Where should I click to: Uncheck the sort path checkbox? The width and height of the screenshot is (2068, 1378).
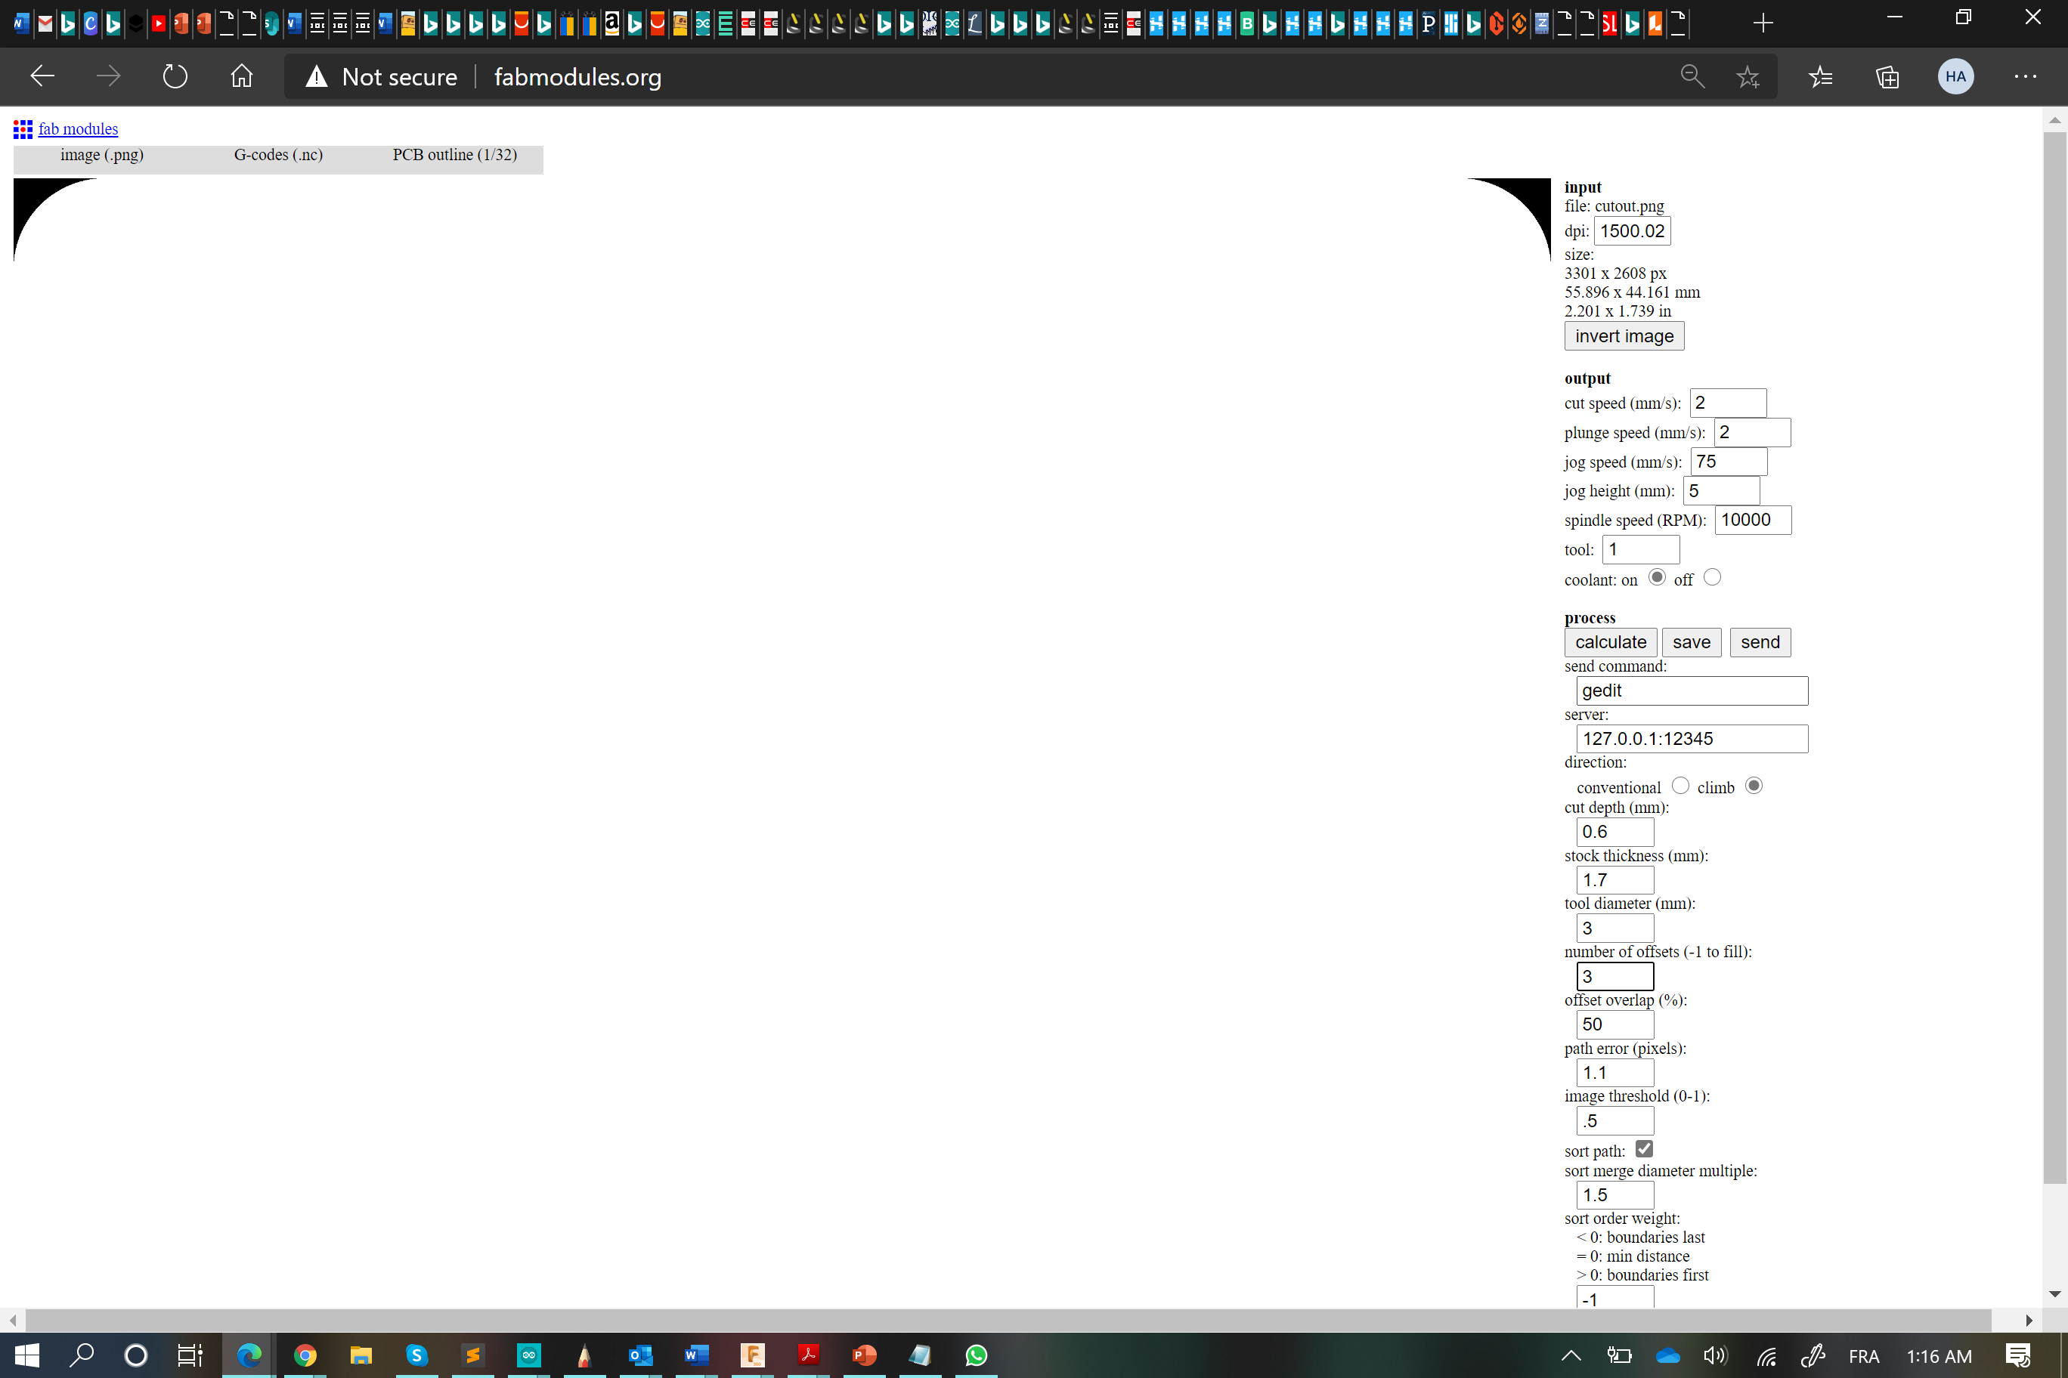pyautogui.click(x=1643, y=1148)
